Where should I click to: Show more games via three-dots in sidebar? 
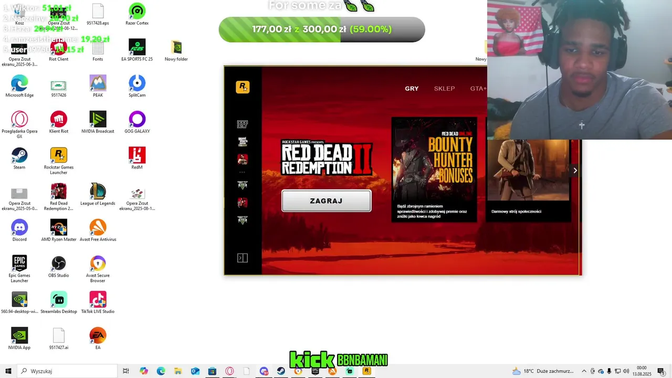(242, 172)
